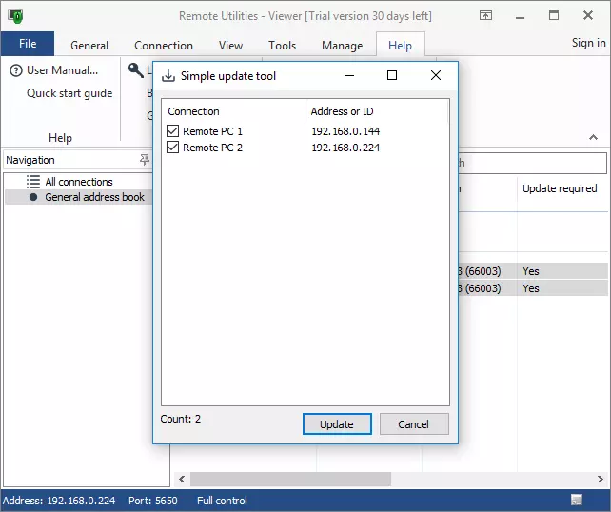Viewport: 611px width, 512px height.
Task: Select General address book tree item
Action: tap(94, 197)
